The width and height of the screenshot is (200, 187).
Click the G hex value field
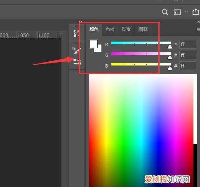pos(188,55)
